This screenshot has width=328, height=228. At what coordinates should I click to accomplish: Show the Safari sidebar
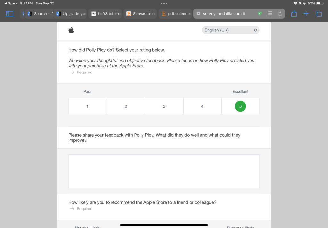coord(10,14)
